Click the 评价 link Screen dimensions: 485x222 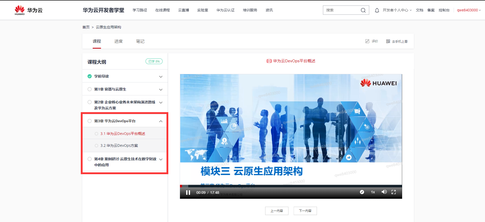(x=375, y=41)
